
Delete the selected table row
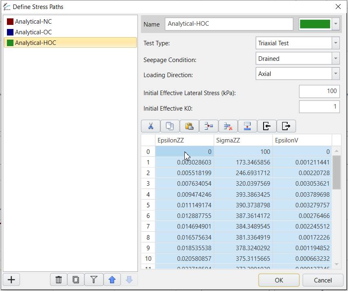pos(228,126)
